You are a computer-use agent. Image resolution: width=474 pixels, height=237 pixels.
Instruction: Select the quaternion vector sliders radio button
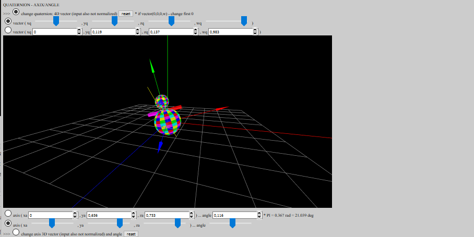[8, 21]
